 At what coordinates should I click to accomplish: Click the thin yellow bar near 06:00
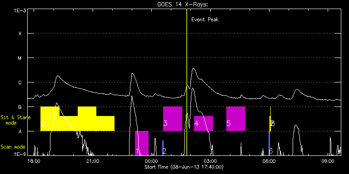[x=270, y=120]
